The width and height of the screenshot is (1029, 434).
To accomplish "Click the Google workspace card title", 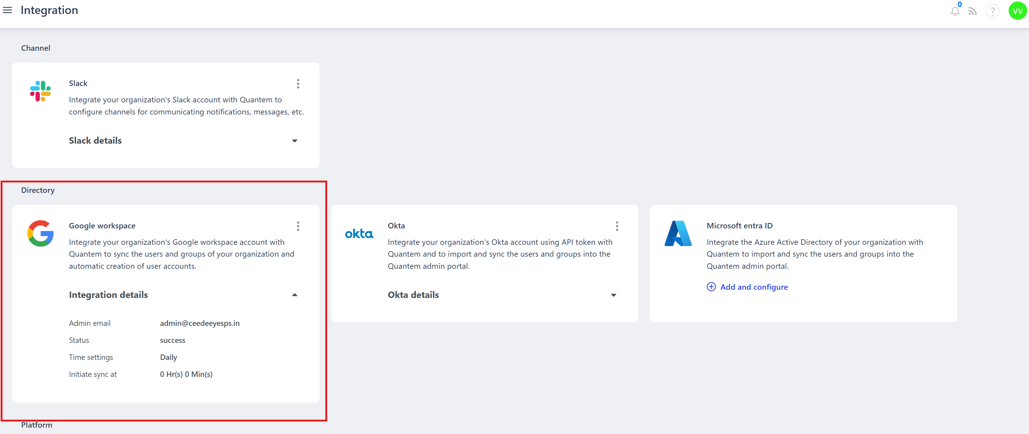I will [x=102, y=226].
